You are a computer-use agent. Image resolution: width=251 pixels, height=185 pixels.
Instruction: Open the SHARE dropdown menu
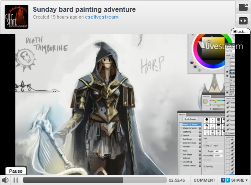coord(240,180)
